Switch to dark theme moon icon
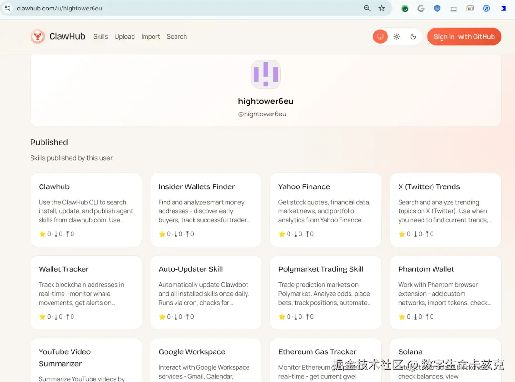 pos(413,36)
